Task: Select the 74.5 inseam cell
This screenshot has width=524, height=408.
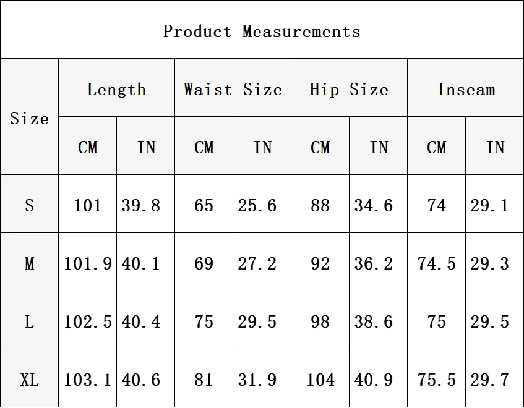Action: (436, 264)
